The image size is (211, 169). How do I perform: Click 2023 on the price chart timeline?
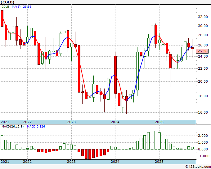point(71,122)
